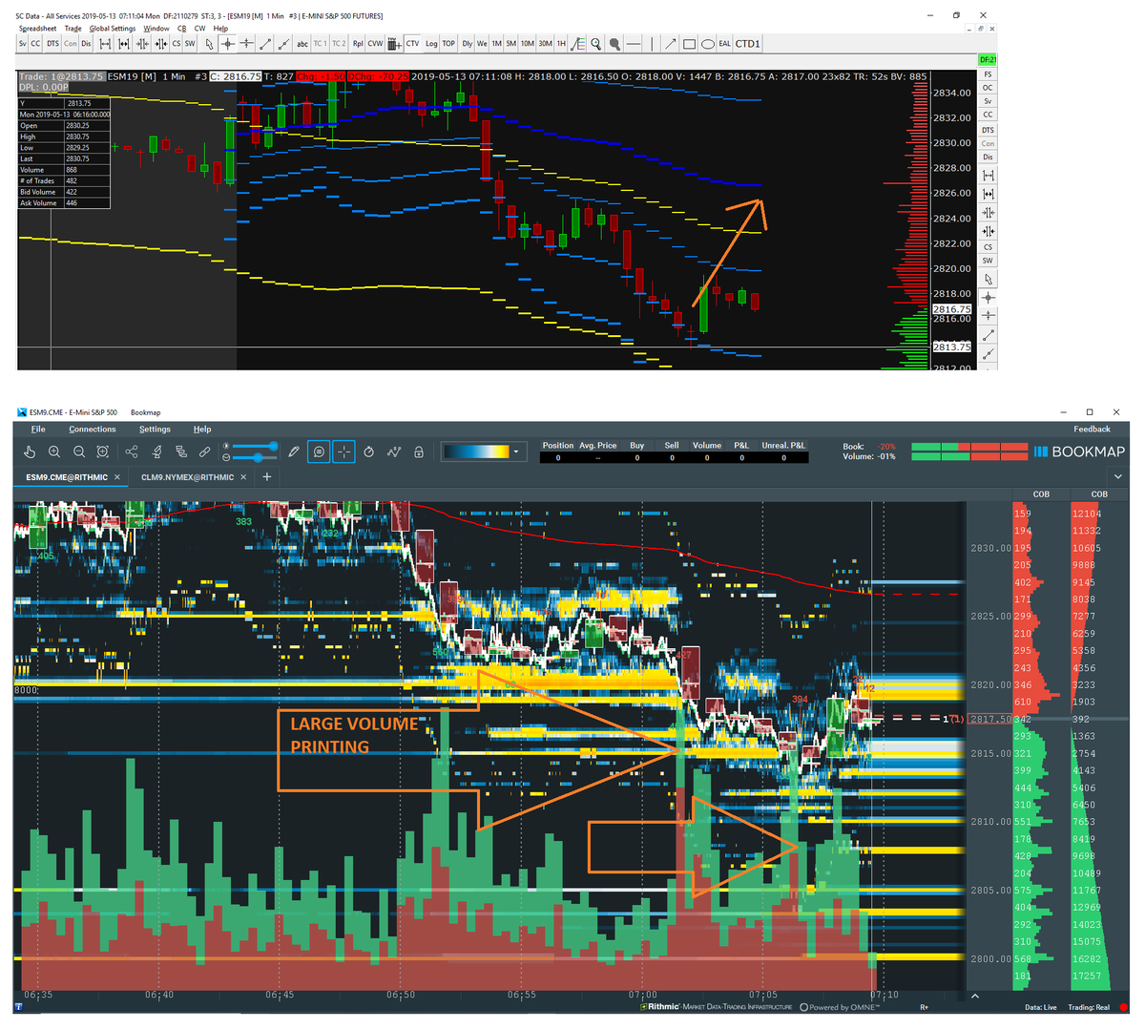Click the magnifying glass zoom tool in Sierra Chart

596,43
